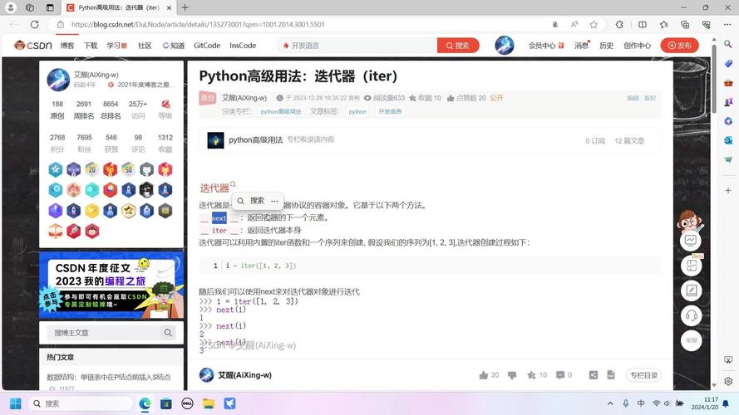Favorite this page with the star icon
Screen dimensions: 739x415
point(594,24)
